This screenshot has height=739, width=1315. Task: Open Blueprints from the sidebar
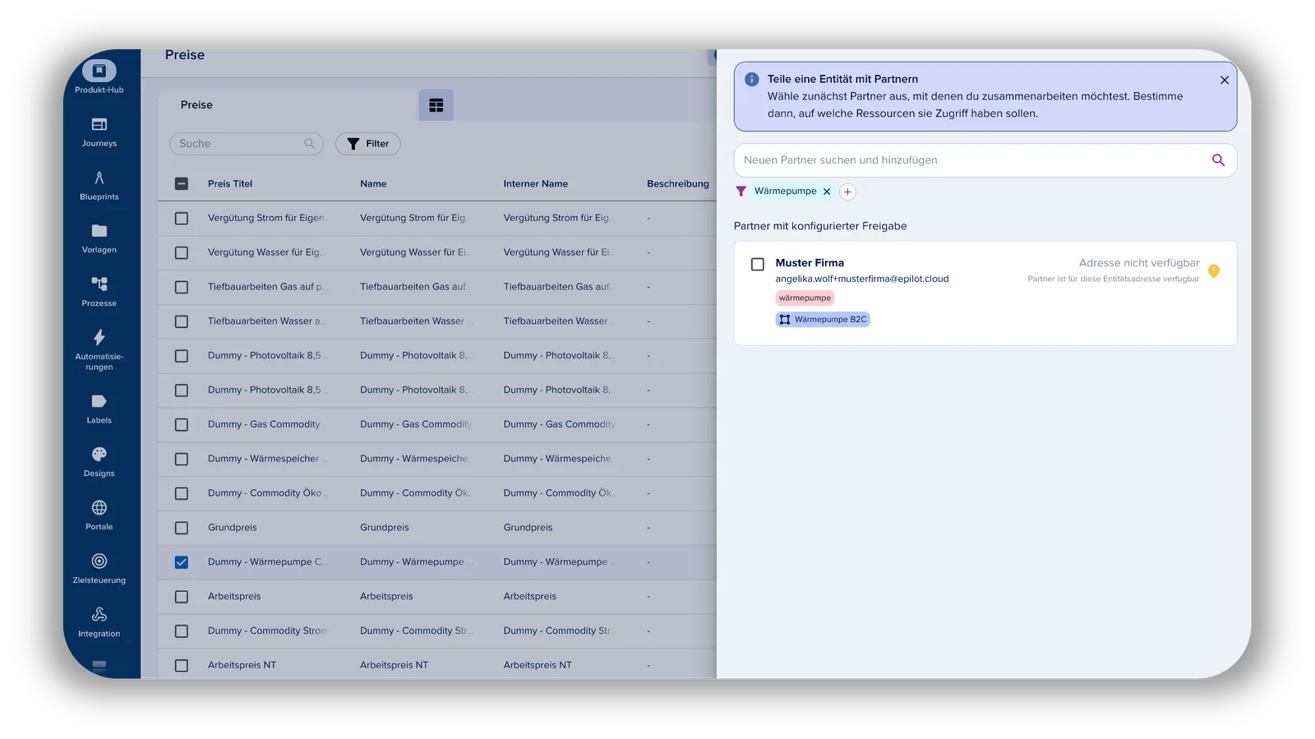(x=99, y=185)
